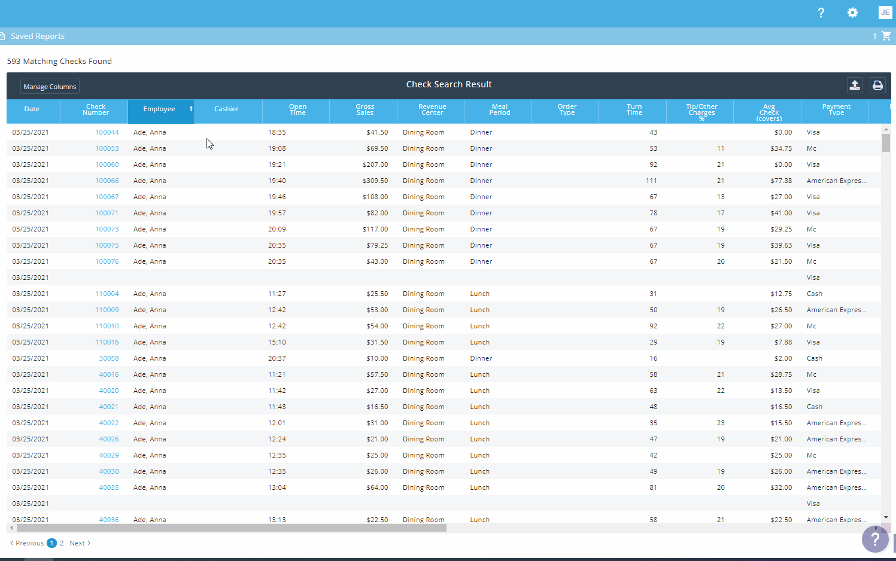Sort results by the Date column
The width and height of the screenshot is (896, 561).
(x=32, y=109)
